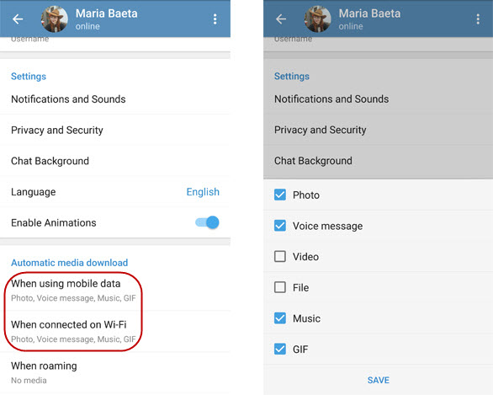Tap Maria Baeta's avatar in left header
The image size is (493, 395).
pyautogui.click(x=55, y=19)
